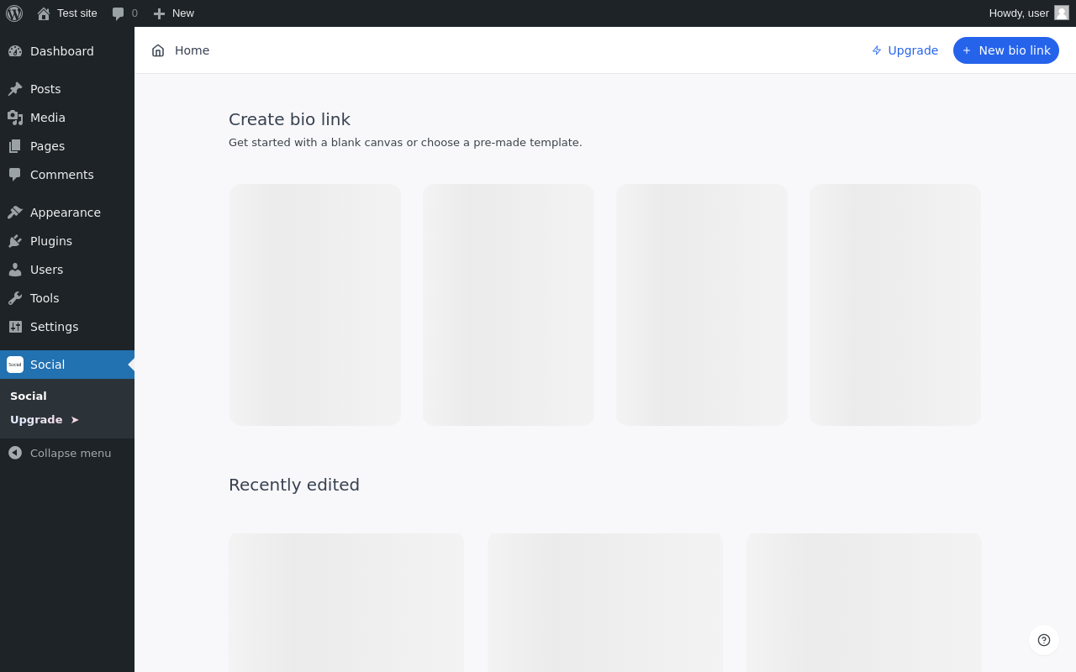The width and height of the screenshot is (1076, 672).
Task: Select the third bio link template placeholder
Action: click(x=702, y=305)
